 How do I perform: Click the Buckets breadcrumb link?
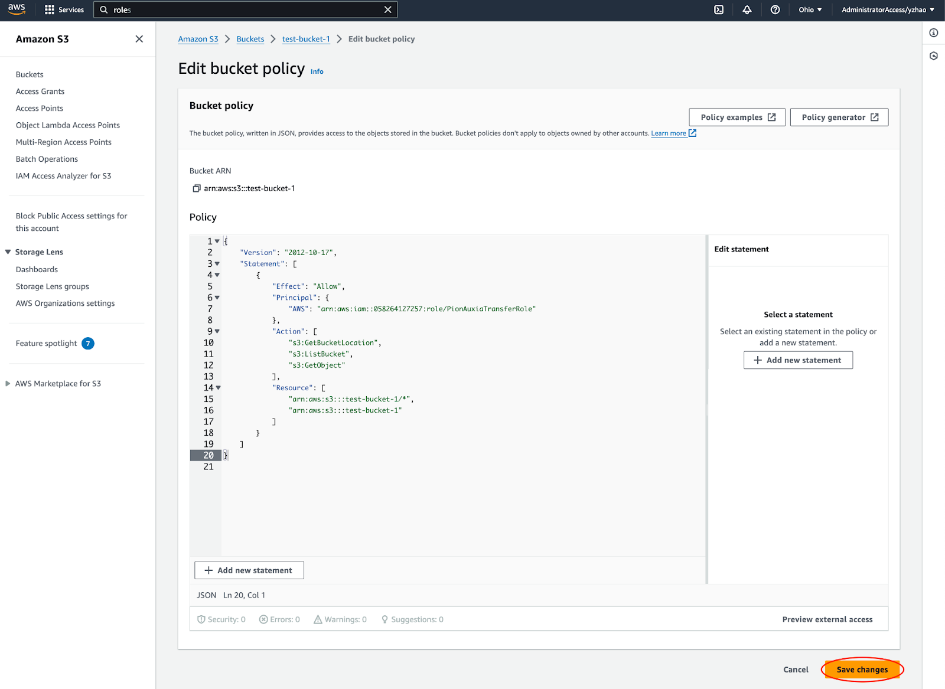[250, 39]
